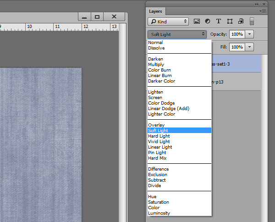Click the shape layer filter icon
275x222 pixels.
tap(230, 21)
